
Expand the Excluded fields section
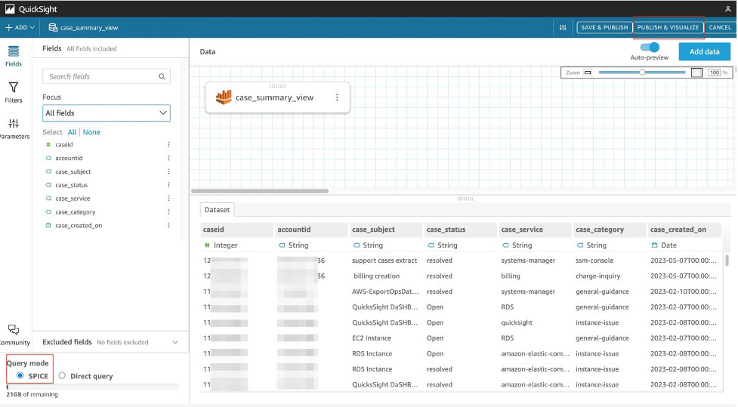point(175,342)
